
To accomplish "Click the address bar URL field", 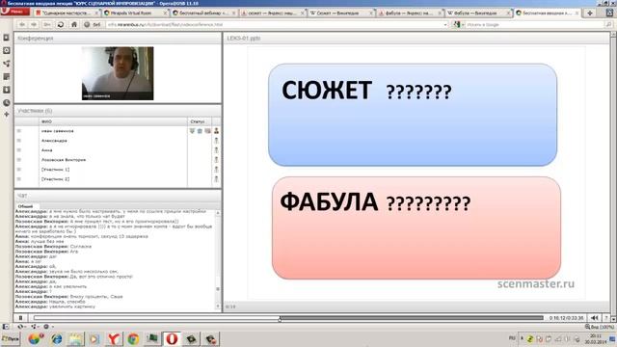I will point(274,24).
